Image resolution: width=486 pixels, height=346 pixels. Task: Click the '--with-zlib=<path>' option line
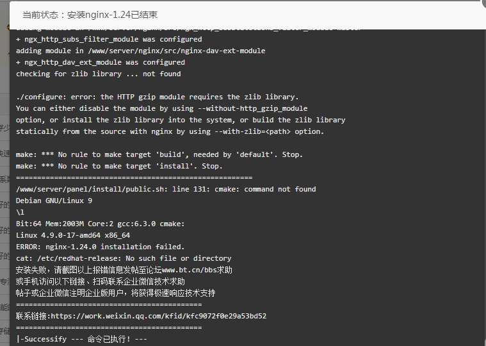coord(170,131)
